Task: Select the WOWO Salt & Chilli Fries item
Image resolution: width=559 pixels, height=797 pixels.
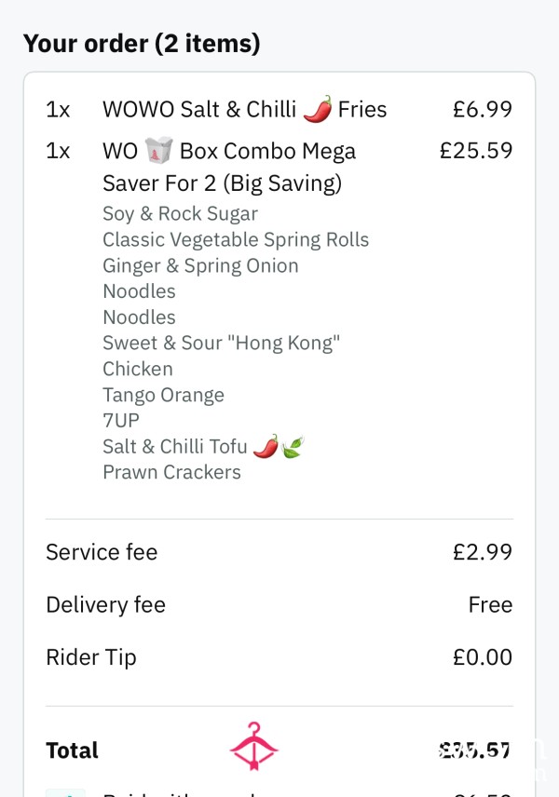Action: 279,109
